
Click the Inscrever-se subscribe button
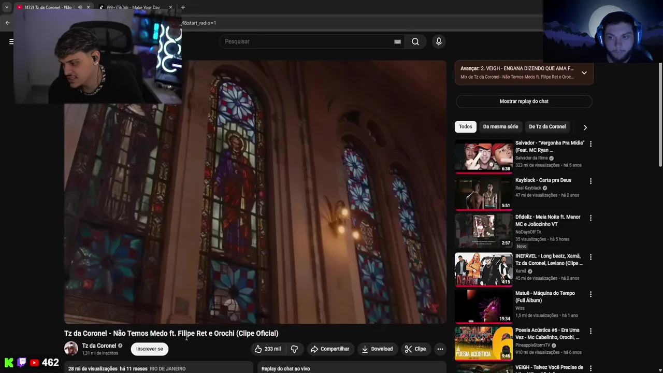[149, 349]
